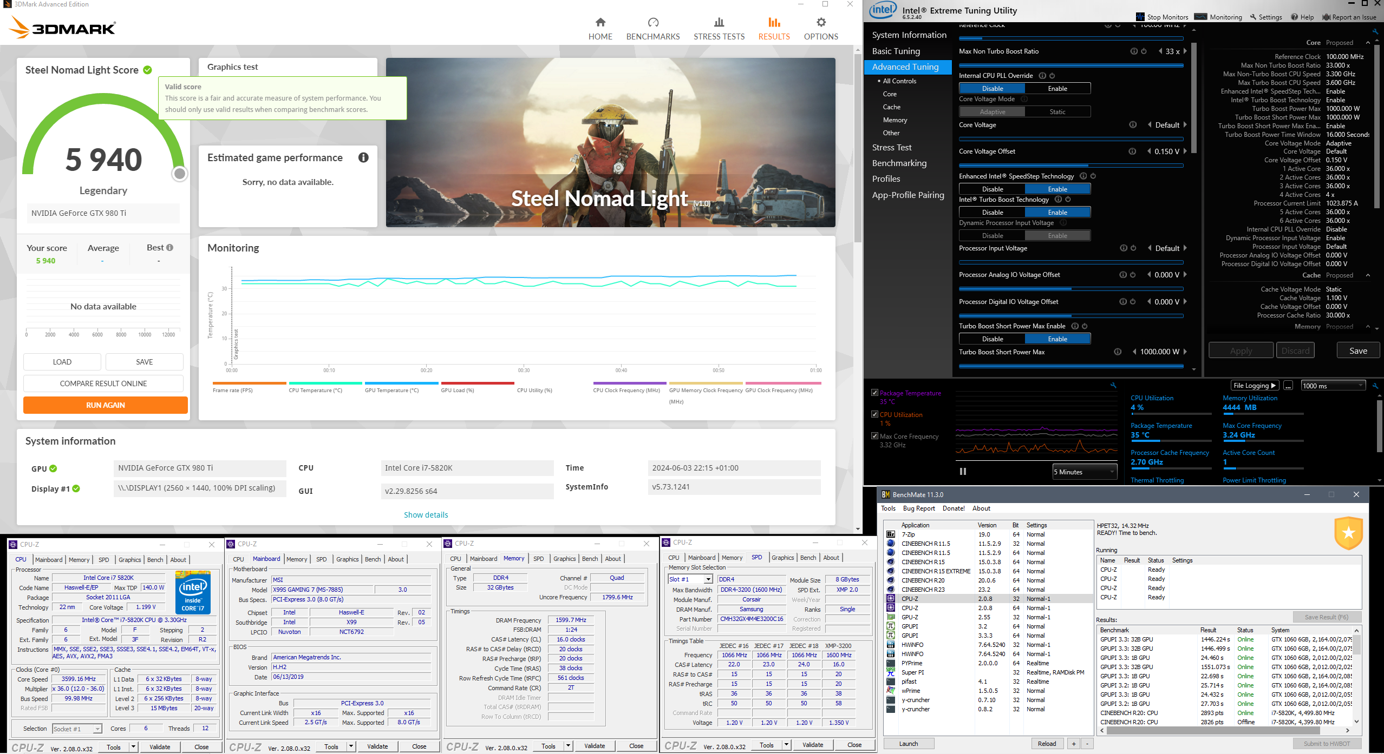Select Super PI icon in BenchMate list
This screenshot has width=1384, height=754.
(891, 672)
